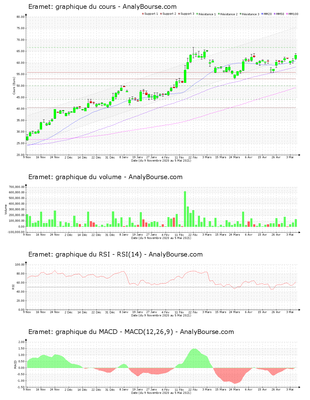Select the Résistance 1 legend label
The height and width of the screenshot is (400, 310).
coord(207,14)
